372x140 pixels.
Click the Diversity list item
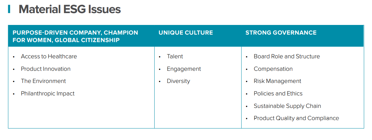click(x=178, y=81)
